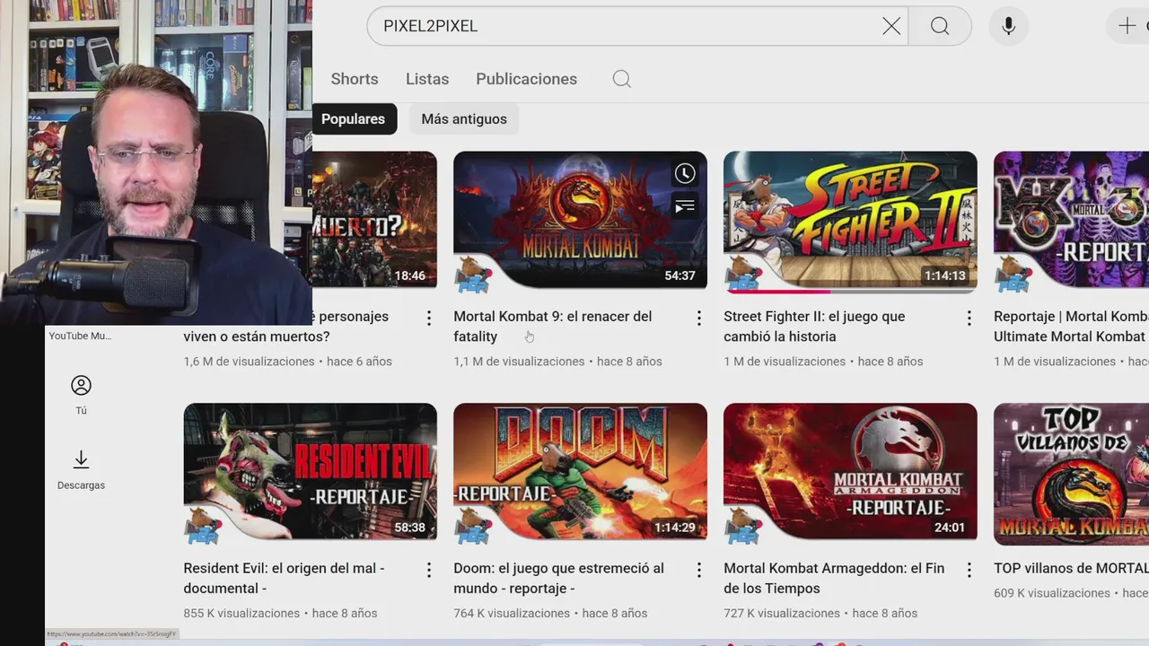Screen dimensions: 1149x646
Task: Click channel logo on Doom thumbnail
Action: [x=472, y=526]
